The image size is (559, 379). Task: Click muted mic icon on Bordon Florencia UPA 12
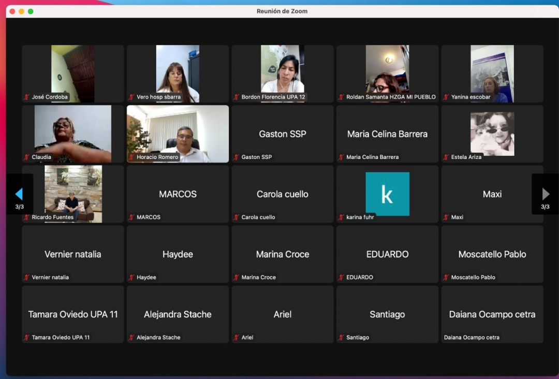(237, 97)
